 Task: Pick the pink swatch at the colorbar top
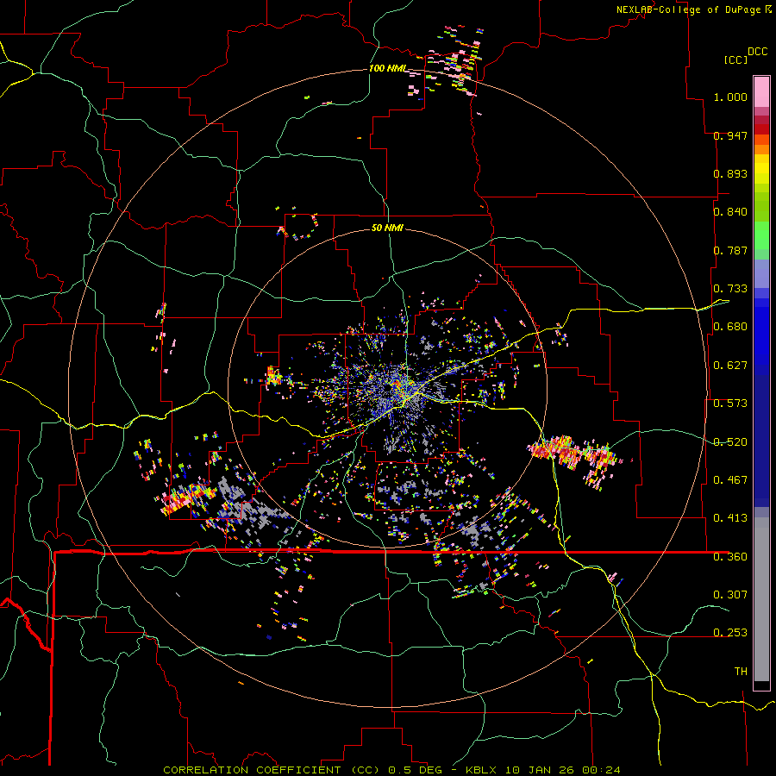[x=761, y=91]
